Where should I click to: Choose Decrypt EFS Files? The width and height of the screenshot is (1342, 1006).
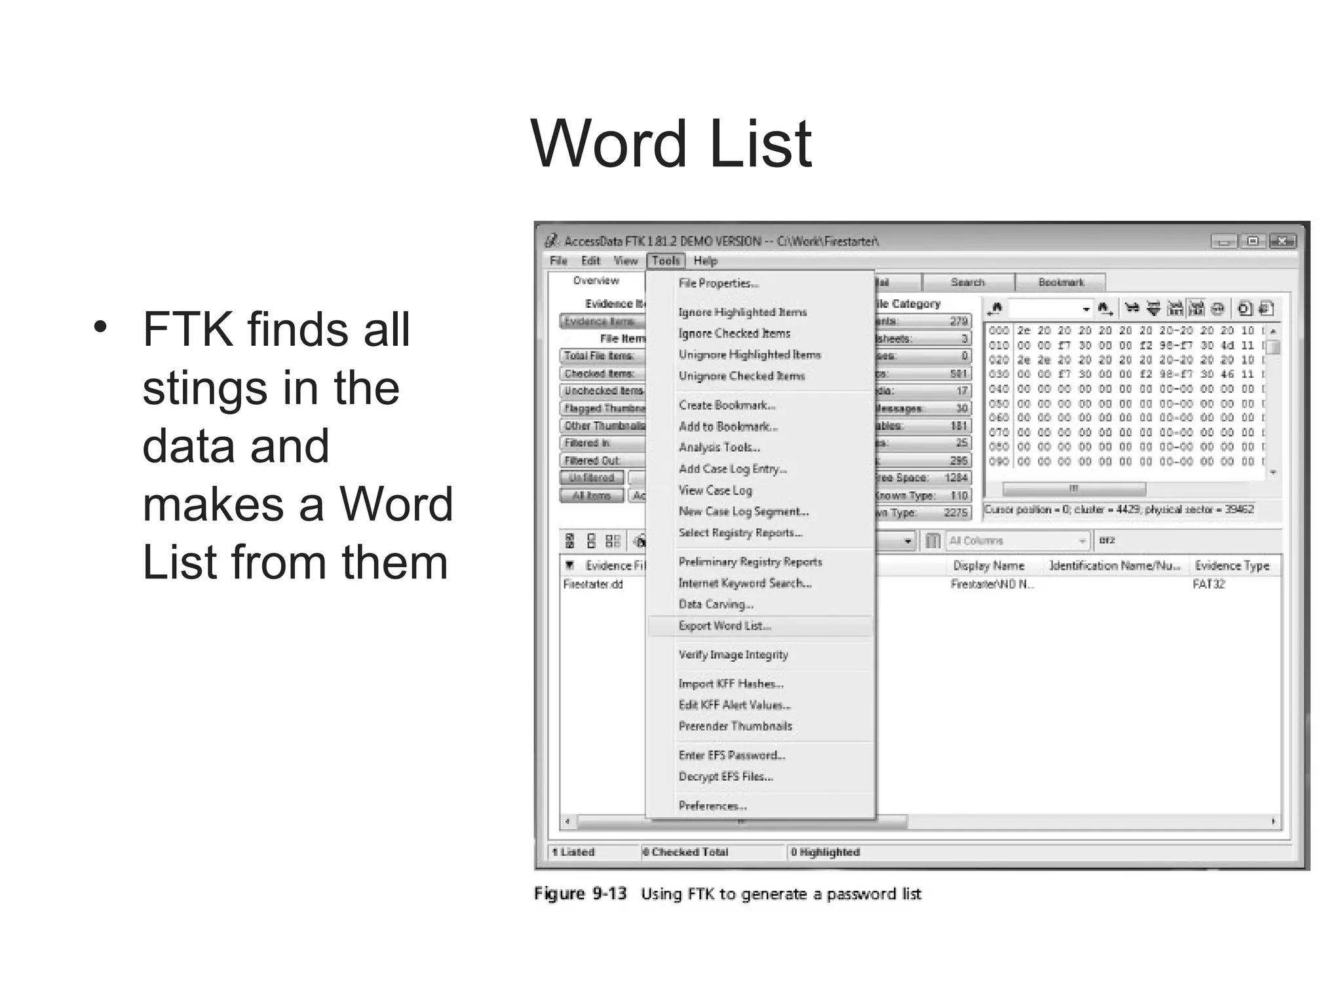point(760,777)
